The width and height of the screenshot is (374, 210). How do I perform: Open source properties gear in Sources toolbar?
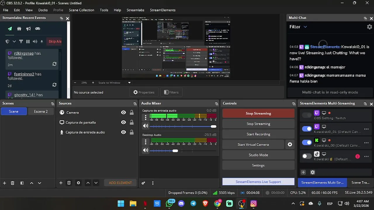pos(78,183)
